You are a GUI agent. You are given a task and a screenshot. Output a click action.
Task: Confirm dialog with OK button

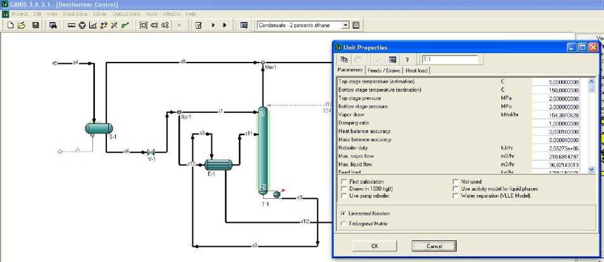(x=375, y=246)
